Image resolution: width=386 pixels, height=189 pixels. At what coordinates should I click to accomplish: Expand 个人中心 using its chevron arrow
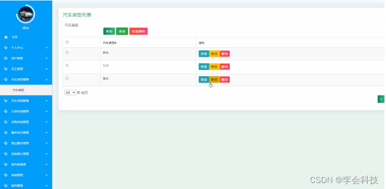tap(47, 47)
